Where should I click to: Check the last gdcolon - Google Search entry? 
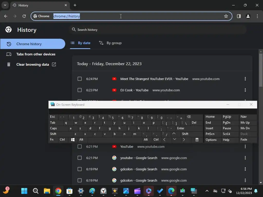pos(80,180)
